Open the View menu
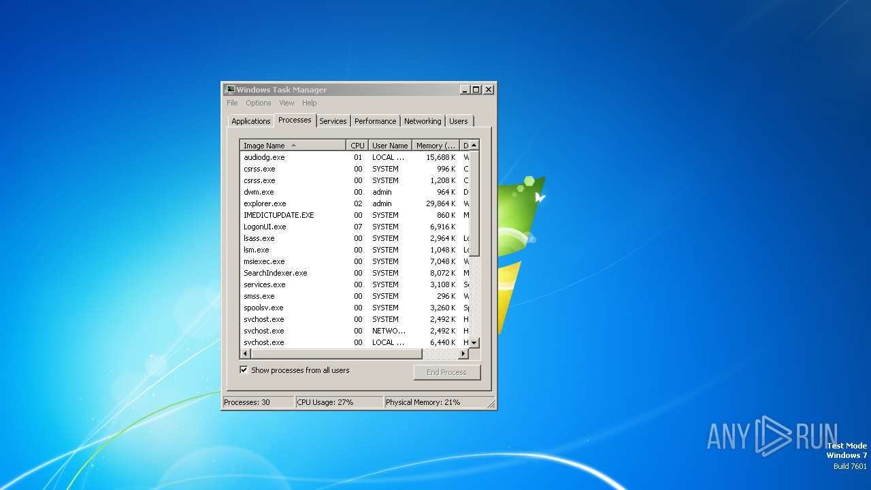Viewport: 871px width, 490px height. pos(286,103)
